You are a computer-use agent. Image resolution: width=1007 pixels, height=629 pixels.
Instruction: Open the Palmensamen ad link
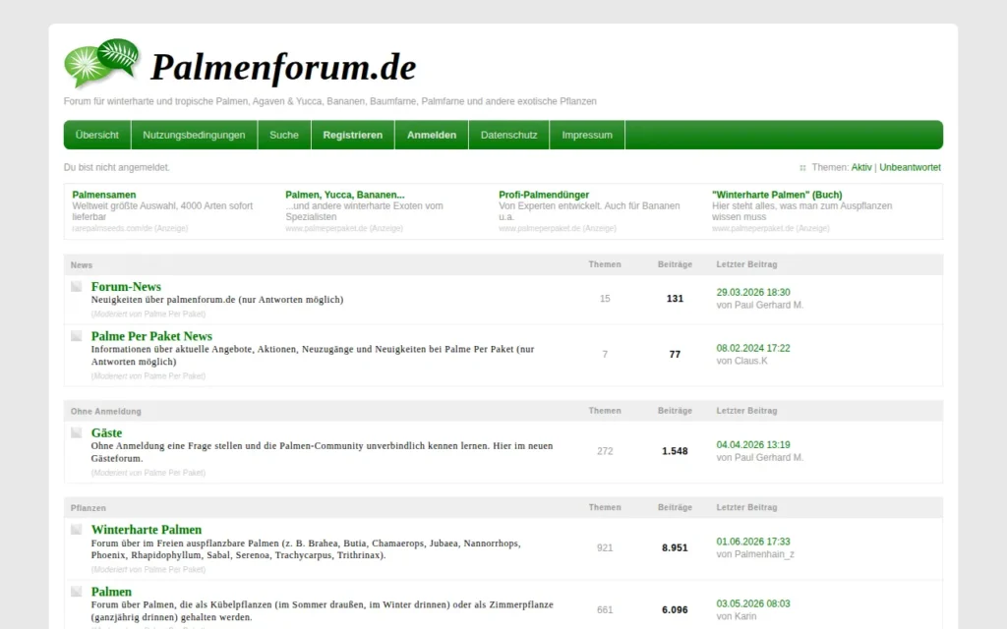click(104, 195)
